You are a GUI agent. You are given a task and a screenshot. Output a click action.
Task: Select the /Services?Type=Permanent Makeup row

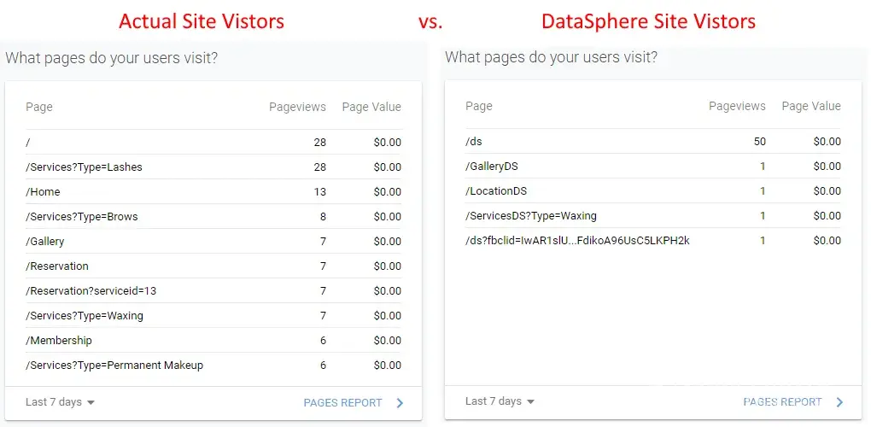(x=114, y=365)
